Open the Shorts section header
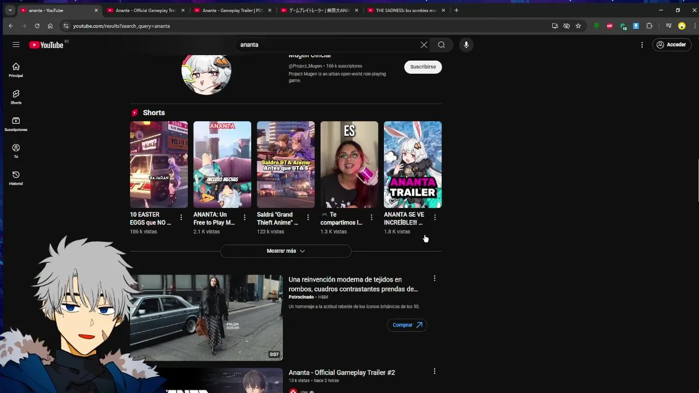Screen dimensions: 699x393 [x=153, y=112]
